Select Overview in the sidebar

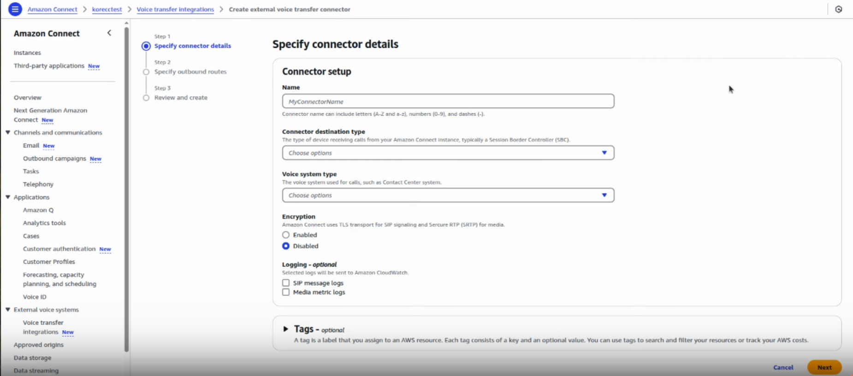28,97
